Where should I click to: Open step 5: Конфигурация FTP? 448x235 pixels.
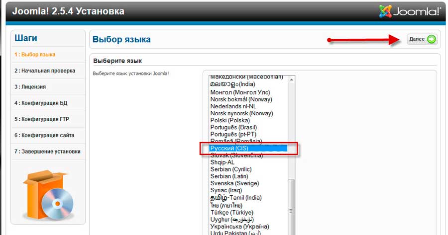point(42,119)
